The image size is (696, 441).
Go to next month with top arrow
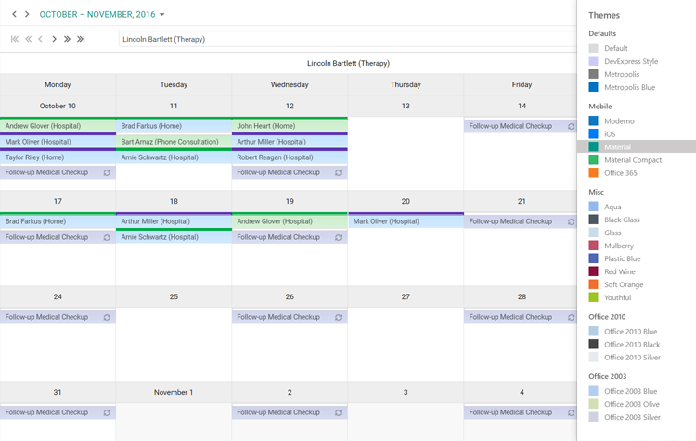27,15
